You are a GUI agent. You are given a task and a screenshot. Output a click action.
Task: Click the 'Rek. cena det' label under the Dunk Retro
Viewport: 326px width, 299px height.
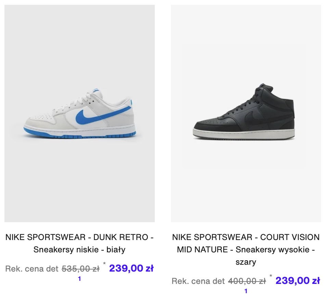(x=32, y=268)
